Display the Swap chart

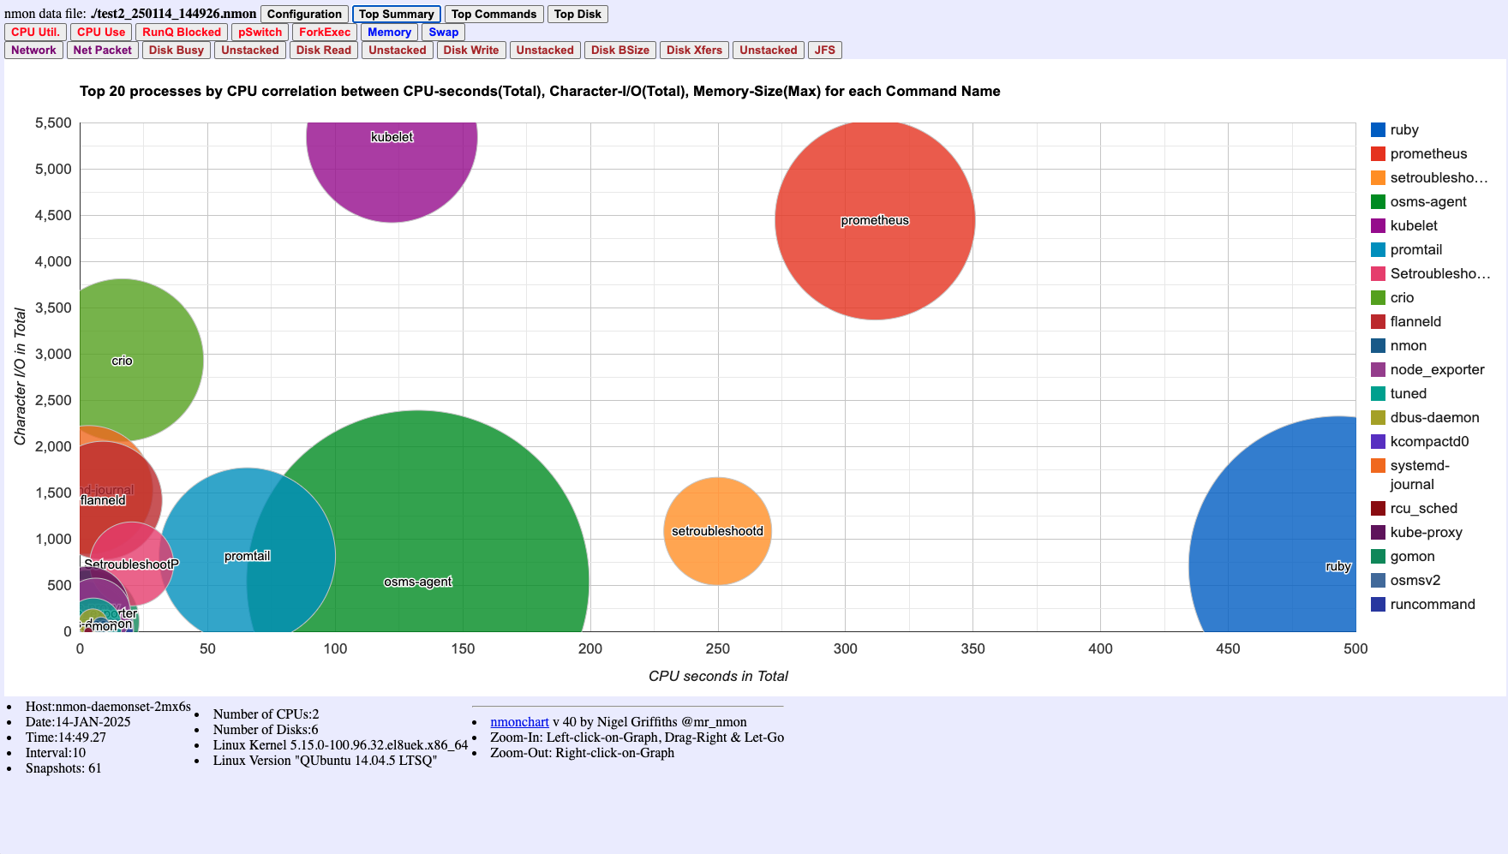point(443,32)
